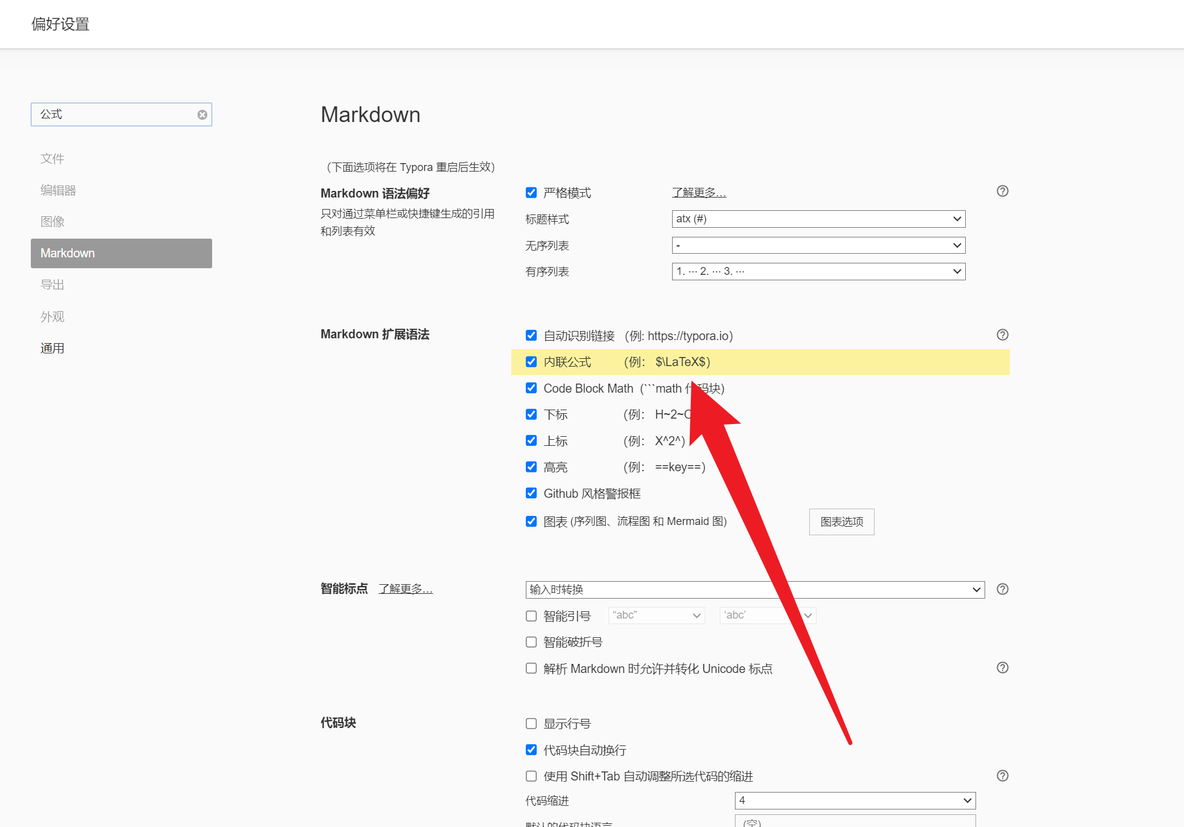The height and width of the screenshot is (827, 1184).
Task: Toggle 上标 checkbox
Action: 531,440
